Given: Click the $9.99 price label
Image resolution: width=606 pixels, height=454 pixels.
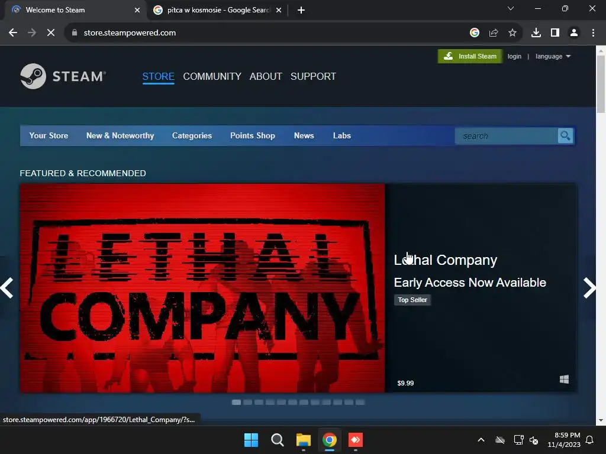Looking at the screenshot, I should (x=405, y=383).
